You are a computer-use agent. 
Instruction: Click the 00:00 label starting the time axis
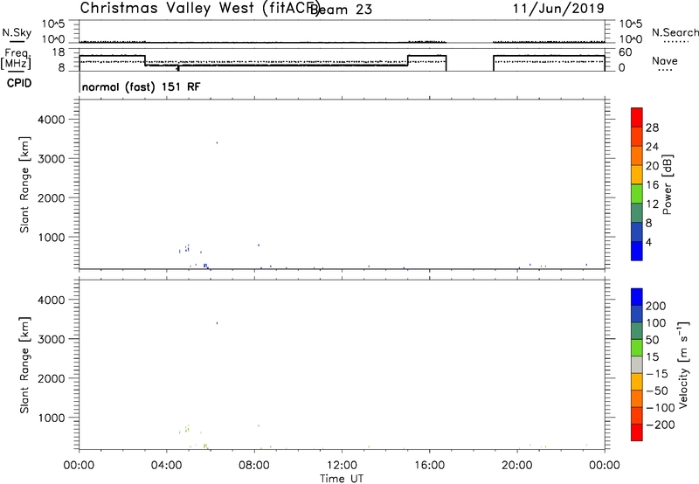click(79, 466)
